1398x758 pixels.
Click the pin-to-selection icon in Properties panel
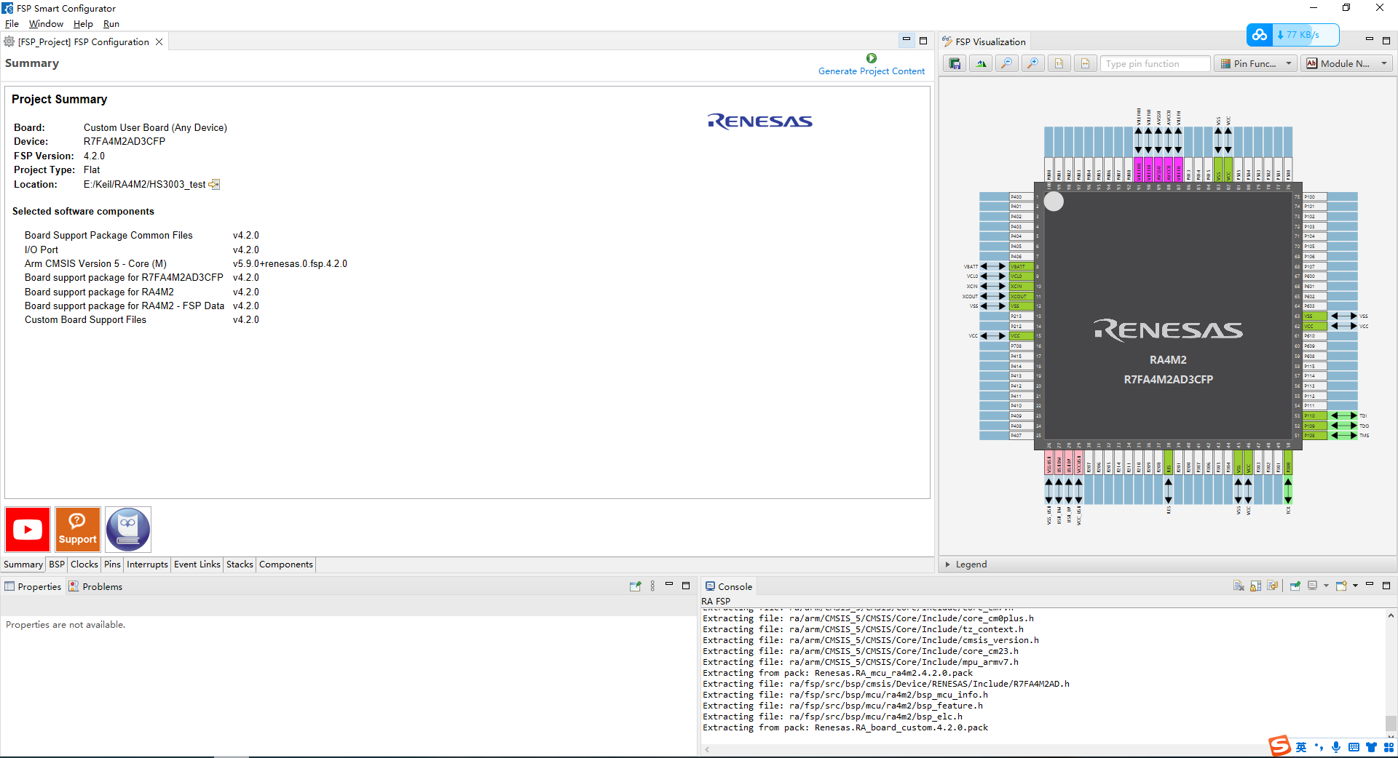coord(636,586)
